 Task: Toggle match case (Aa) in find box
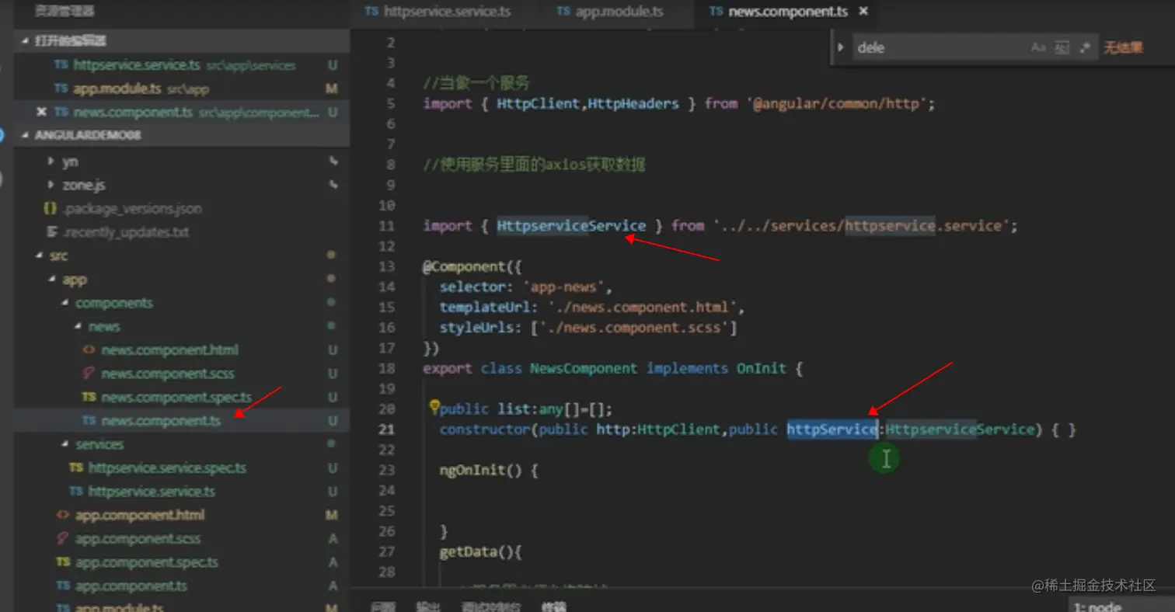point(1038,47)
